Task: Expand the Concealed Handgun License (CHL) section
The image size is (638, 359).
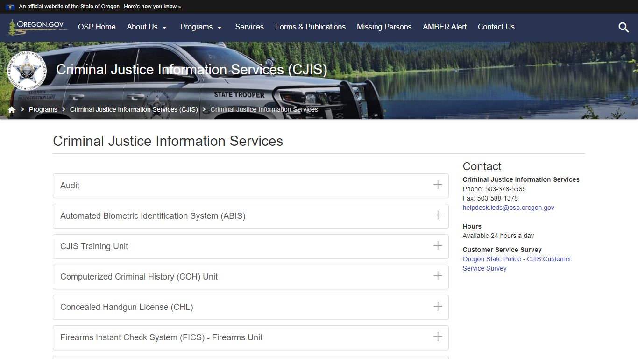Action: pyautogui.click(x=251, y=307)
